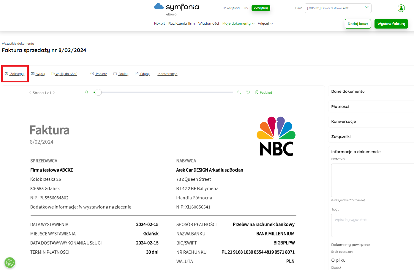Click the NBC logo on the invoice
The image size is (414, 270).
click(x=276, y=136)
